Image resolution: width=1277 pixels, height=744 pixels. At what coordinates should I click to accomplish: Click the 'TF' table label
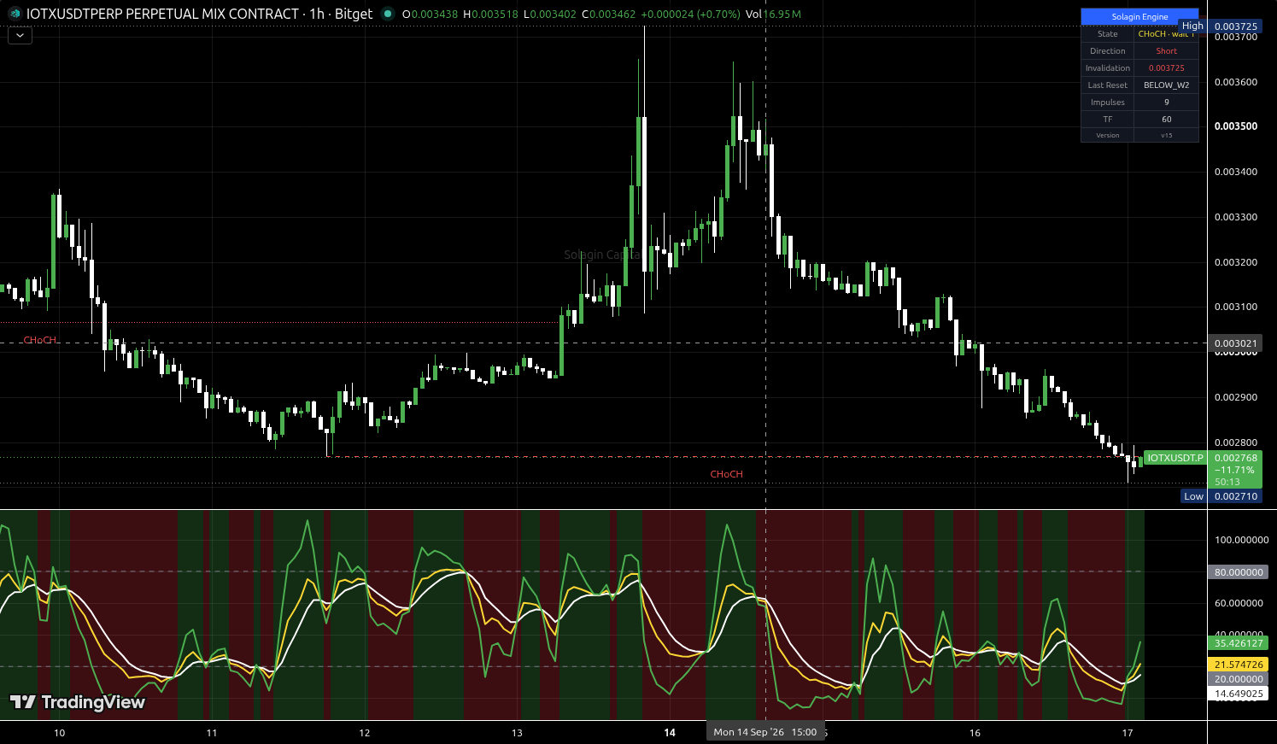[x=1107, y=120]
